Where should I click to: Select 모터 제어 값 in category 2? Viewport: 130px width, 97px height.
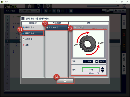(57, 27)
